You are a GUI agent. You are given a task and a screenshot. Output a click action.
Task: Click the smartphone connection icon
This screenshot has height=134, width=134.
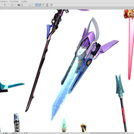point(47,5)
